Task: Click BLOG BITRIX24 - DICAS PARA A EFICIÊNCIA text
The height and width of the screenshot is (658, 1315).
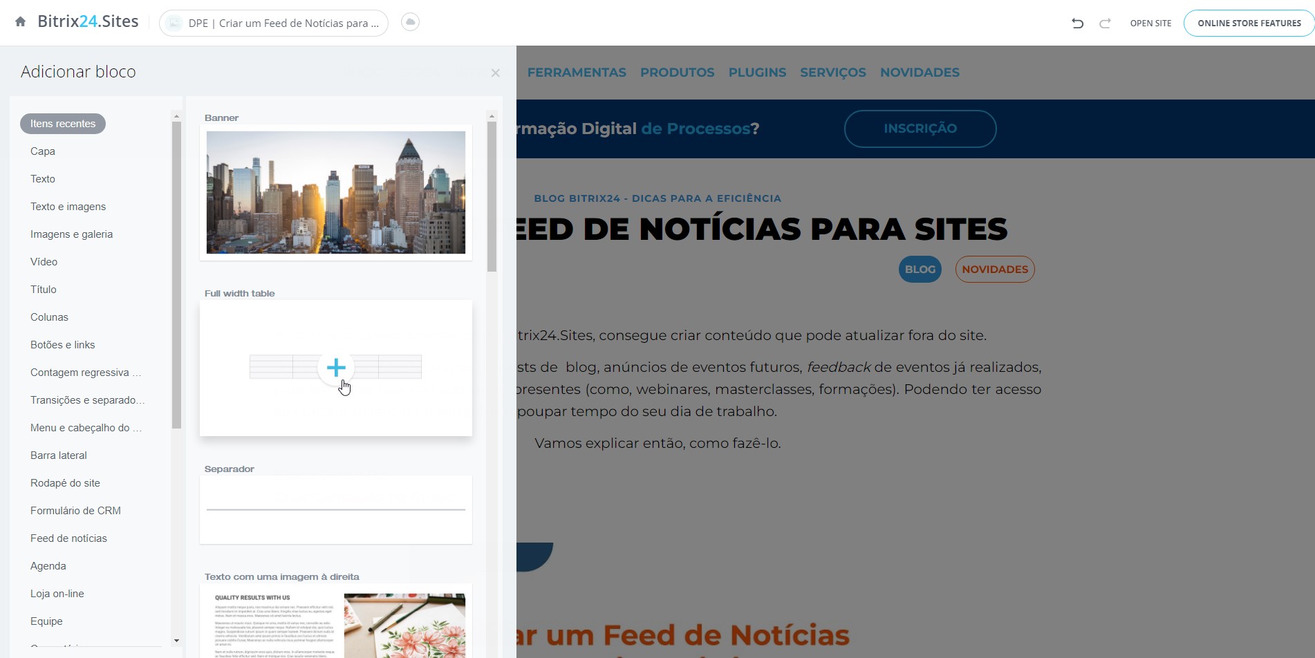Action: [x=657, y=198]
